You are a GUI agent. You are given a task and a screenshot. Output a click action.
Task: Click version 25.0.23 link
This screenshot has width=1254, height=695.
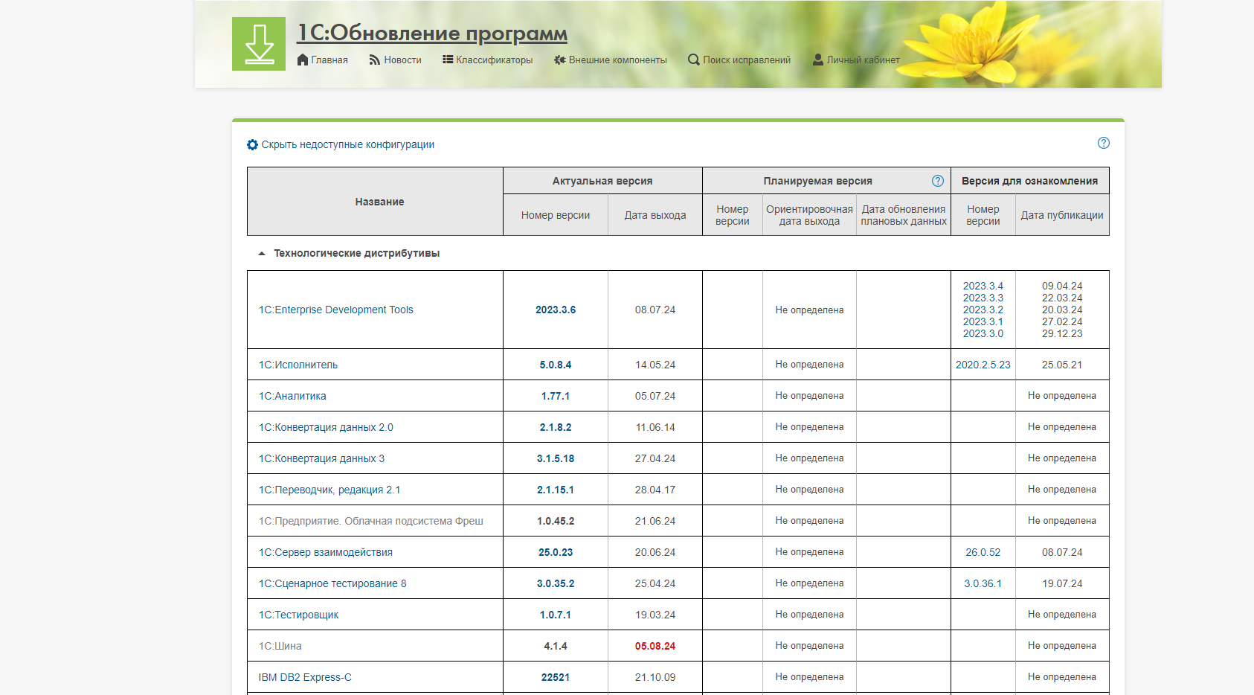click(556, 552)
